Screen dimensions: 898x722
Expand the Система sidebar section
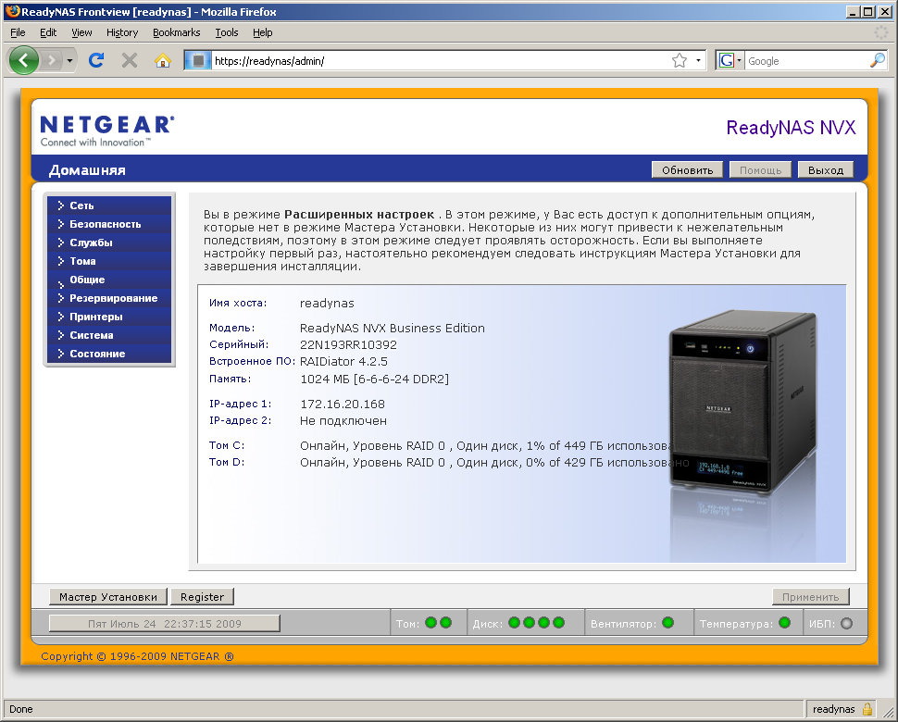(x=109, y=335)
